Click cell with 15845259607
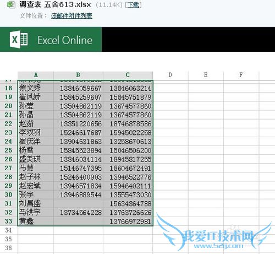 pyautogui.click(x=78, y=97)
